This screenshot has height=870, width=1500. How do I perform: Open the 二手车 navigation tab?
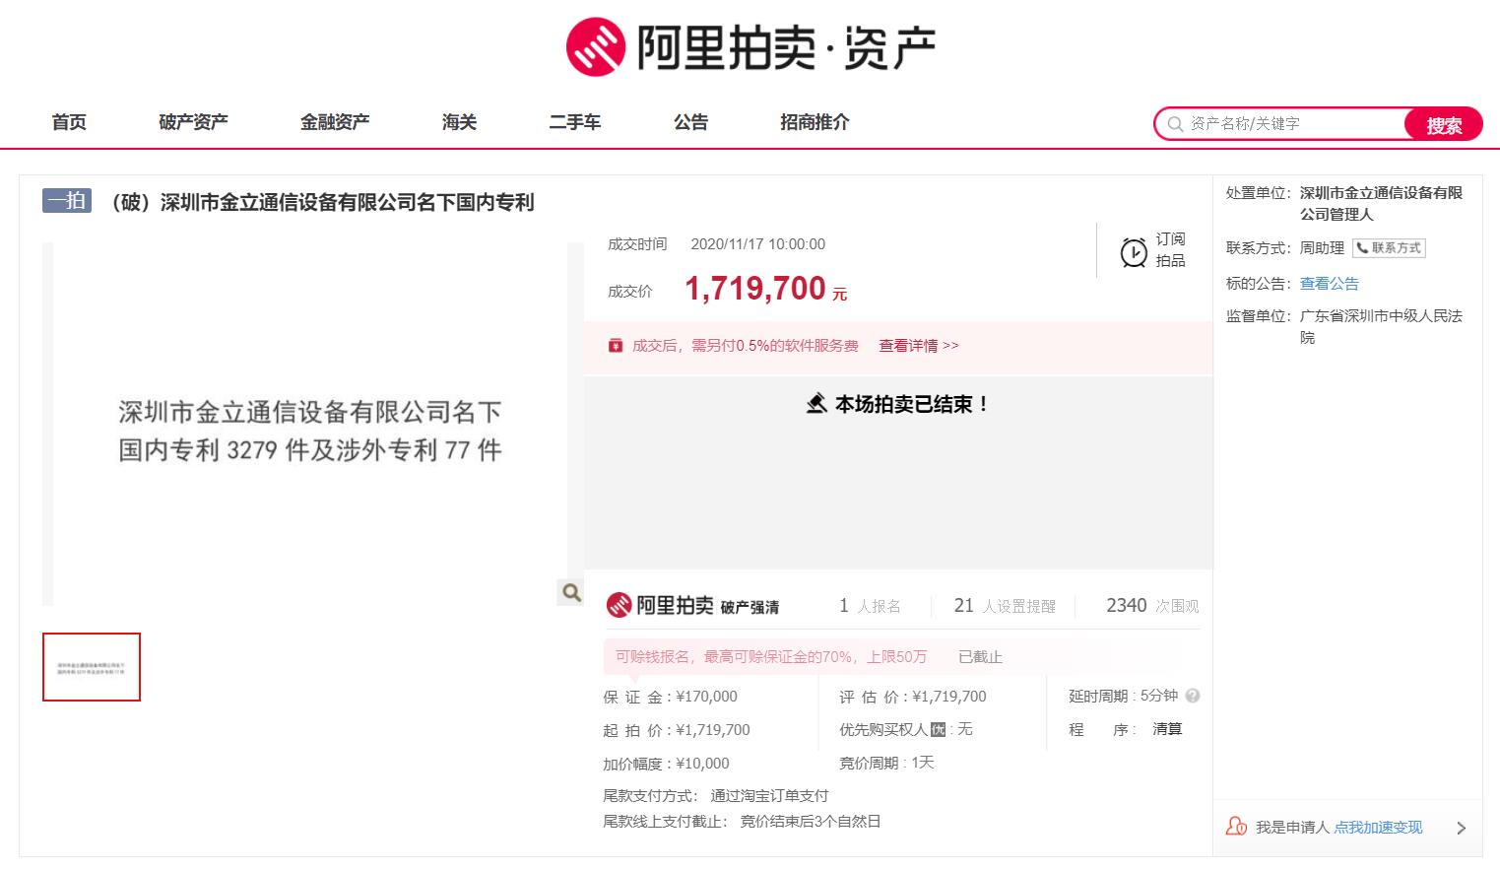[x=574, y=122]
